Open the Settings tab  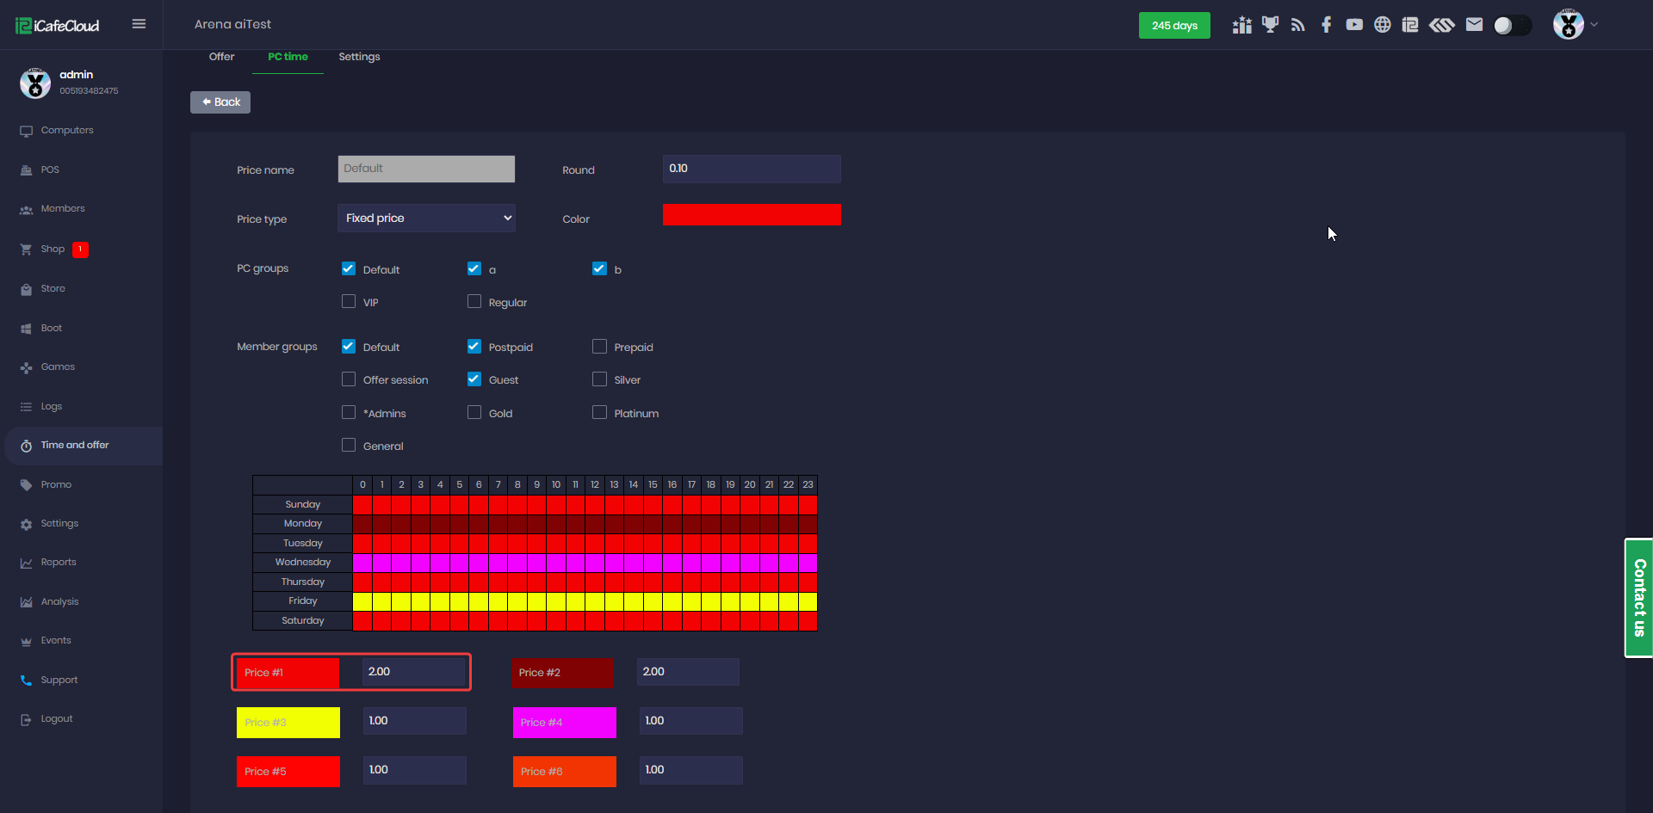point(359,57)
